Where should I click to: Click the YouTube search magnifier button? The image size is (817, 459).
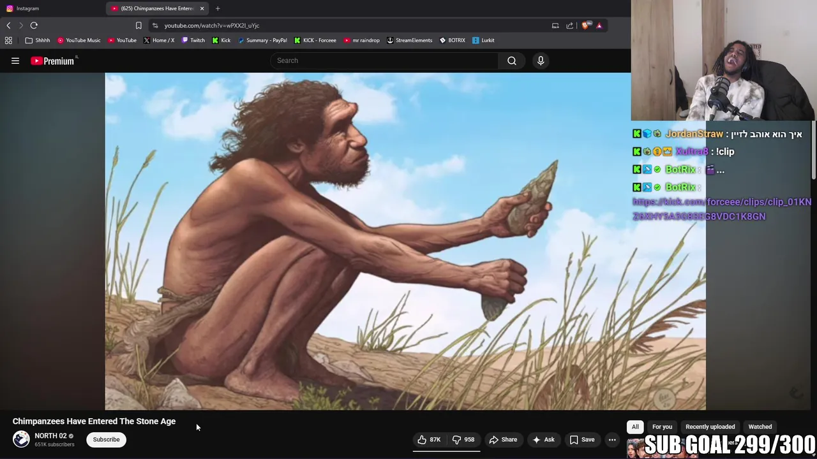coord(512,61)
